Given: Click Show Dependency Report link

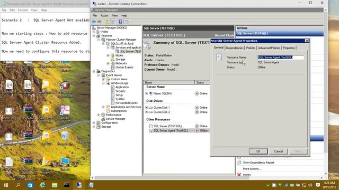Looking at the screenshot, I should (258, 163).
